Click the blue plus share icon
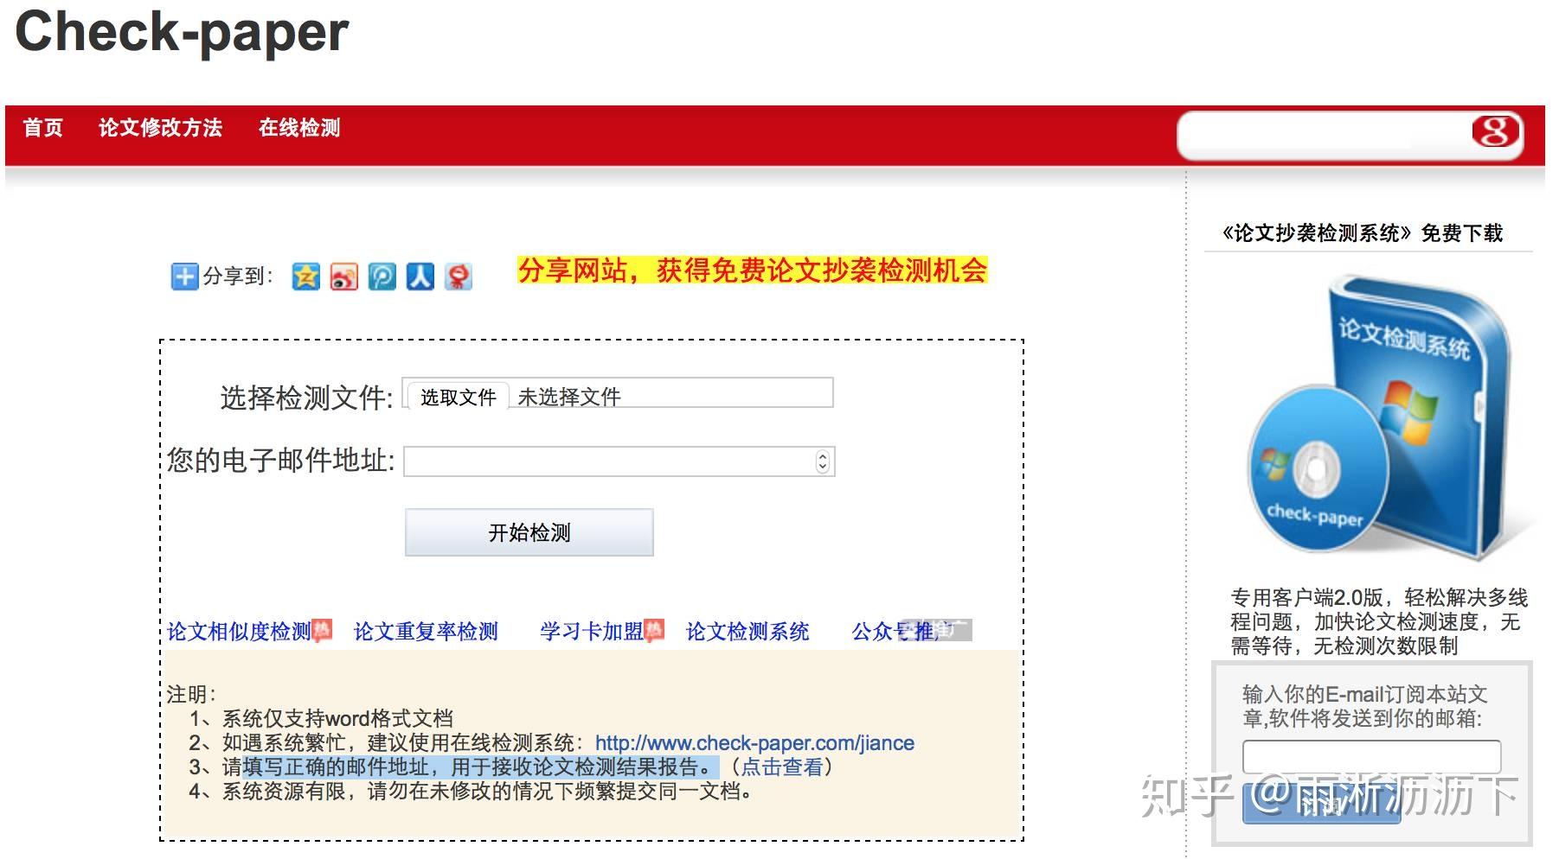This screenshot has width=1559, height=859. coord(184,277)
